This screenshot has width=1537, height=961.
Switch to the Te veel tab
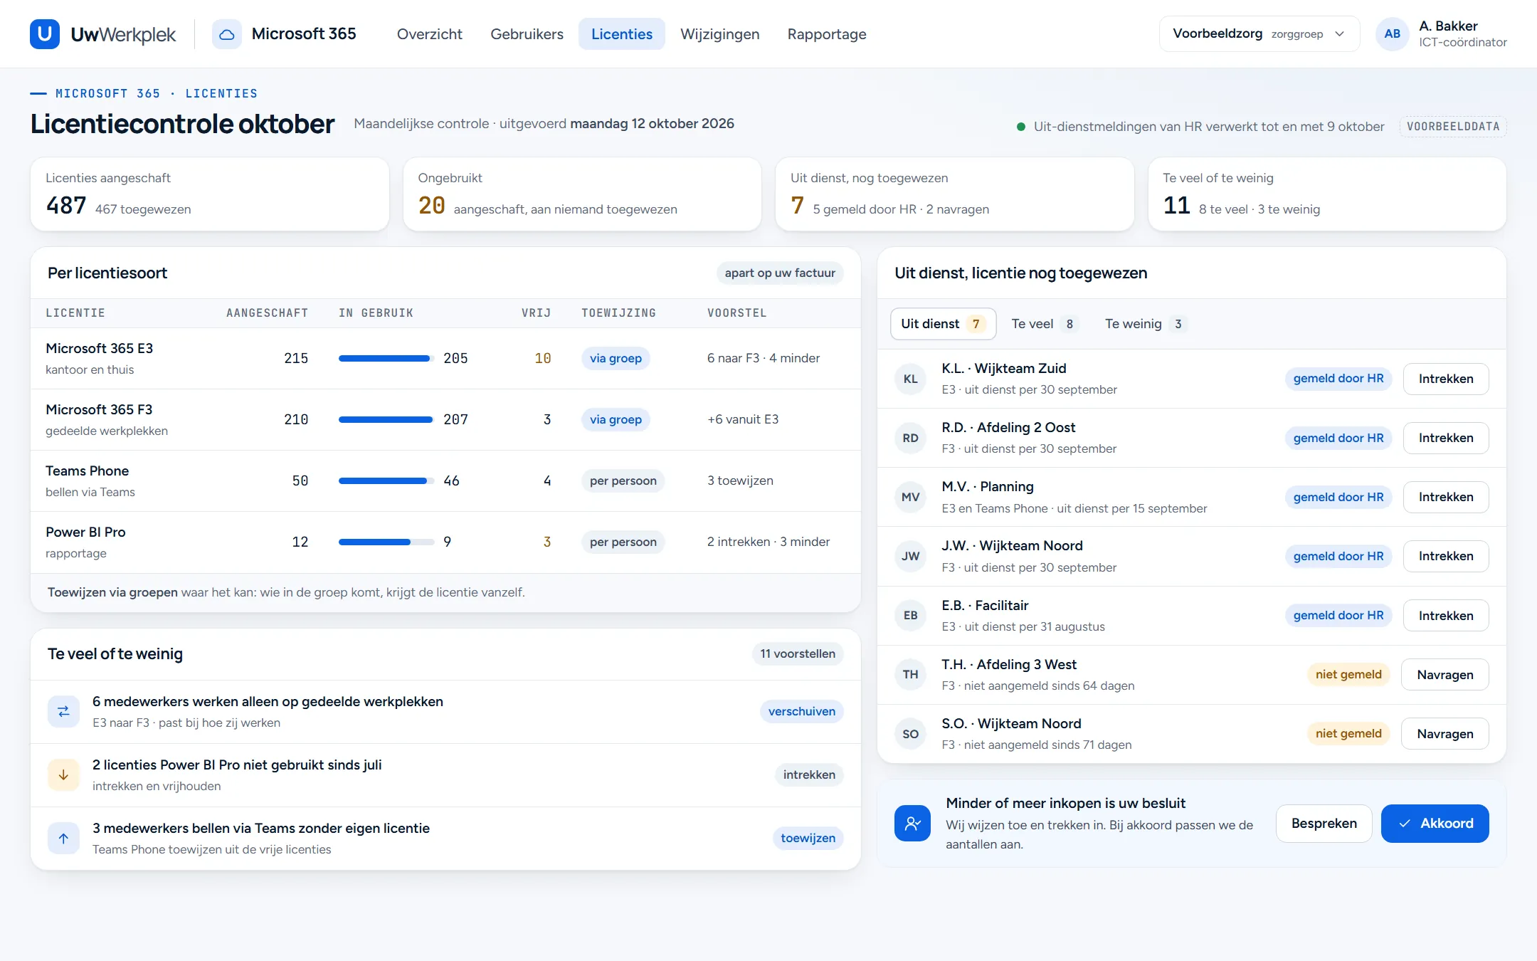pyautogui.click(x=1045, y=324)
